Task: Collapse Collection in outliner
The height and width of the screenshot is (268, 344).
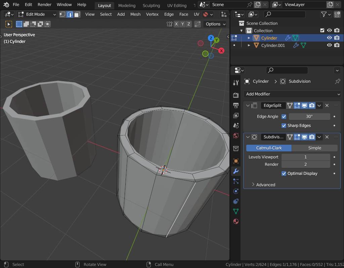Action: pyautogui.click(x=241, y=30)
